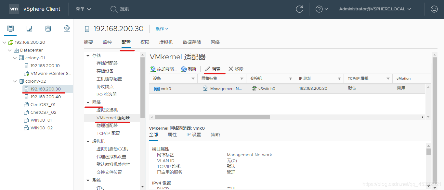Switch to the 虚拟机 tab
This screenshot has width=444, height=190.
166,42
